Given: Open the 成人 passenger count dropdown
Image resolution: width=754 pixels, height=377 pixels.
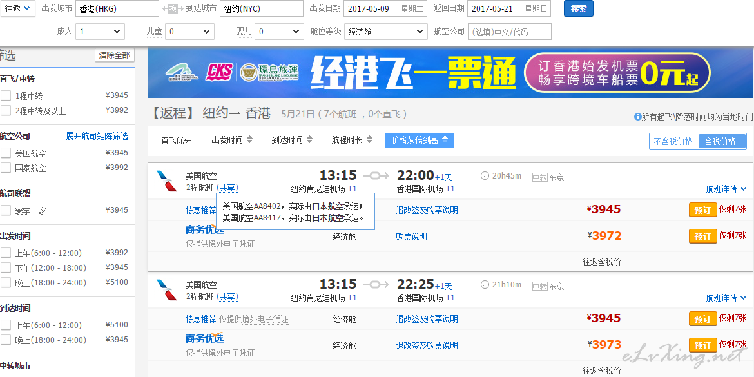Looking at the screenshot, I should (x=100, y=32).
